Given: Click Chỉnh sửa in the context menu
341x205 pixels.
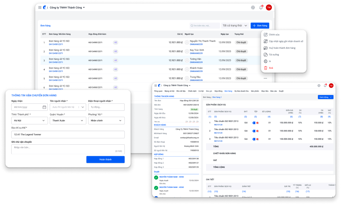Looking at the screenshot, I should pyautogui.click(x=274, y=34).
